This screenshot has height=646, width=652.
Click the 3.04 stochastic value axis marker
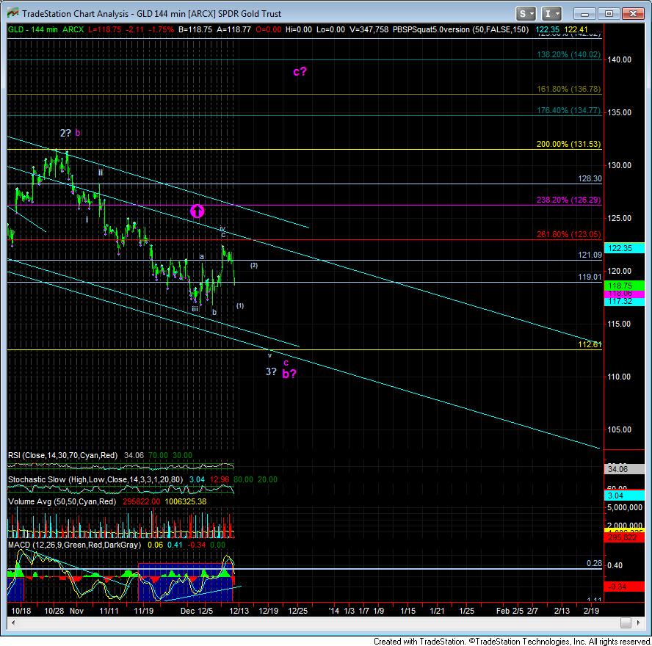tap(625, 495)
